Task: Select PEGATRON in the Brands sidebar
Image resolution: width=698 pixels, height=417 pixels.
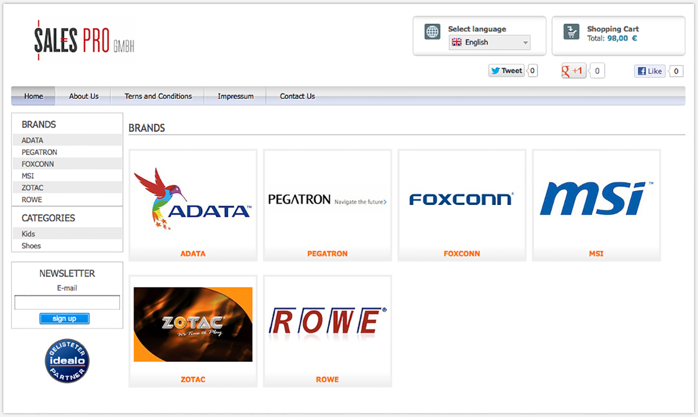Action: click(x=67, y=152)
